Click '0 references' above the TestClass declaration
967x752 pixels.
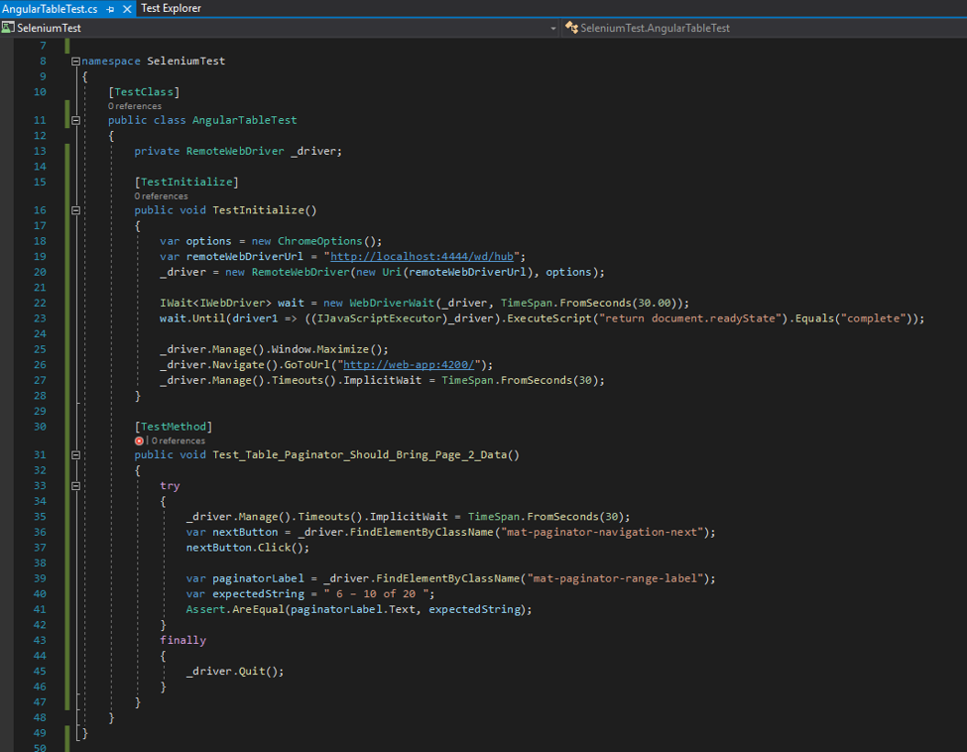coord(135,106)
